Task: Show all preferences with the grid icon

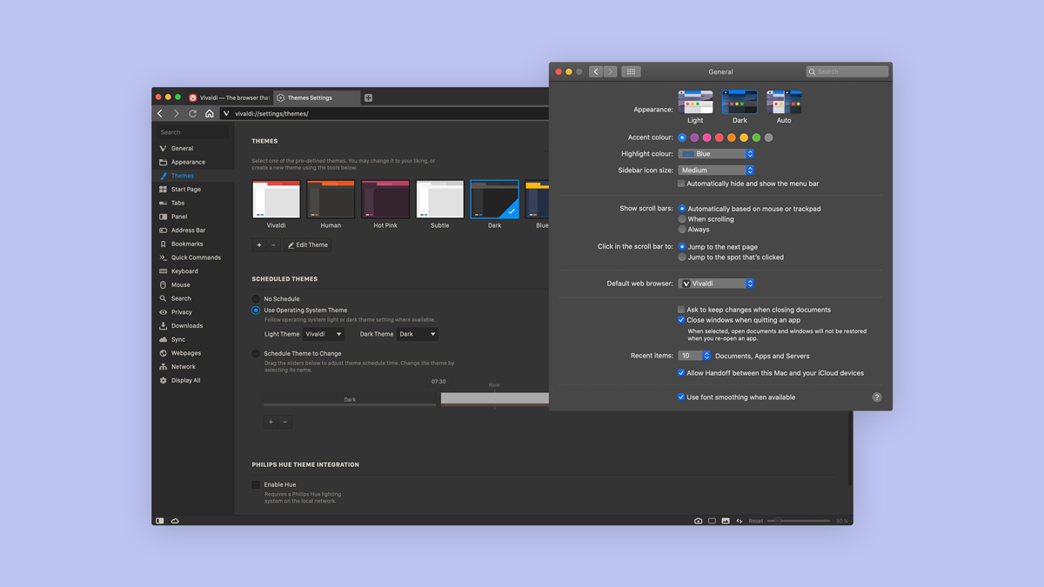Action: [631, 72]
